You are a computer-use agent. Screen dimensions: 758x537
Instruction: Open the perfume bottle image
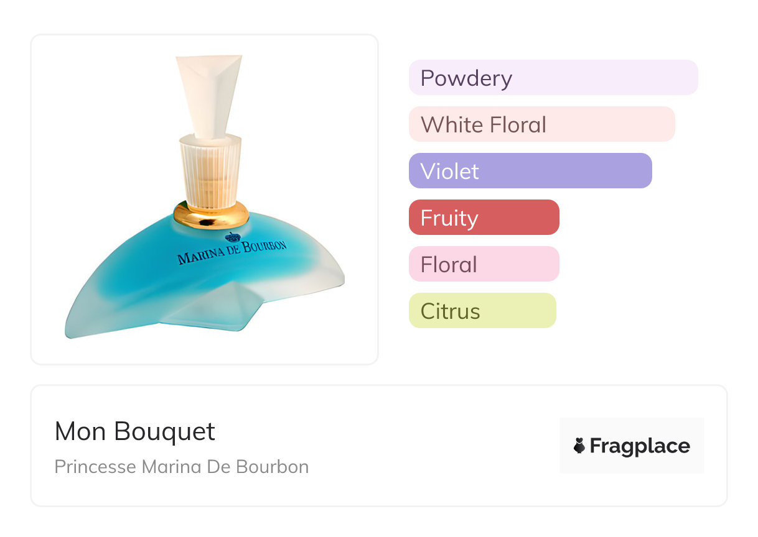[x=205, y=200]
